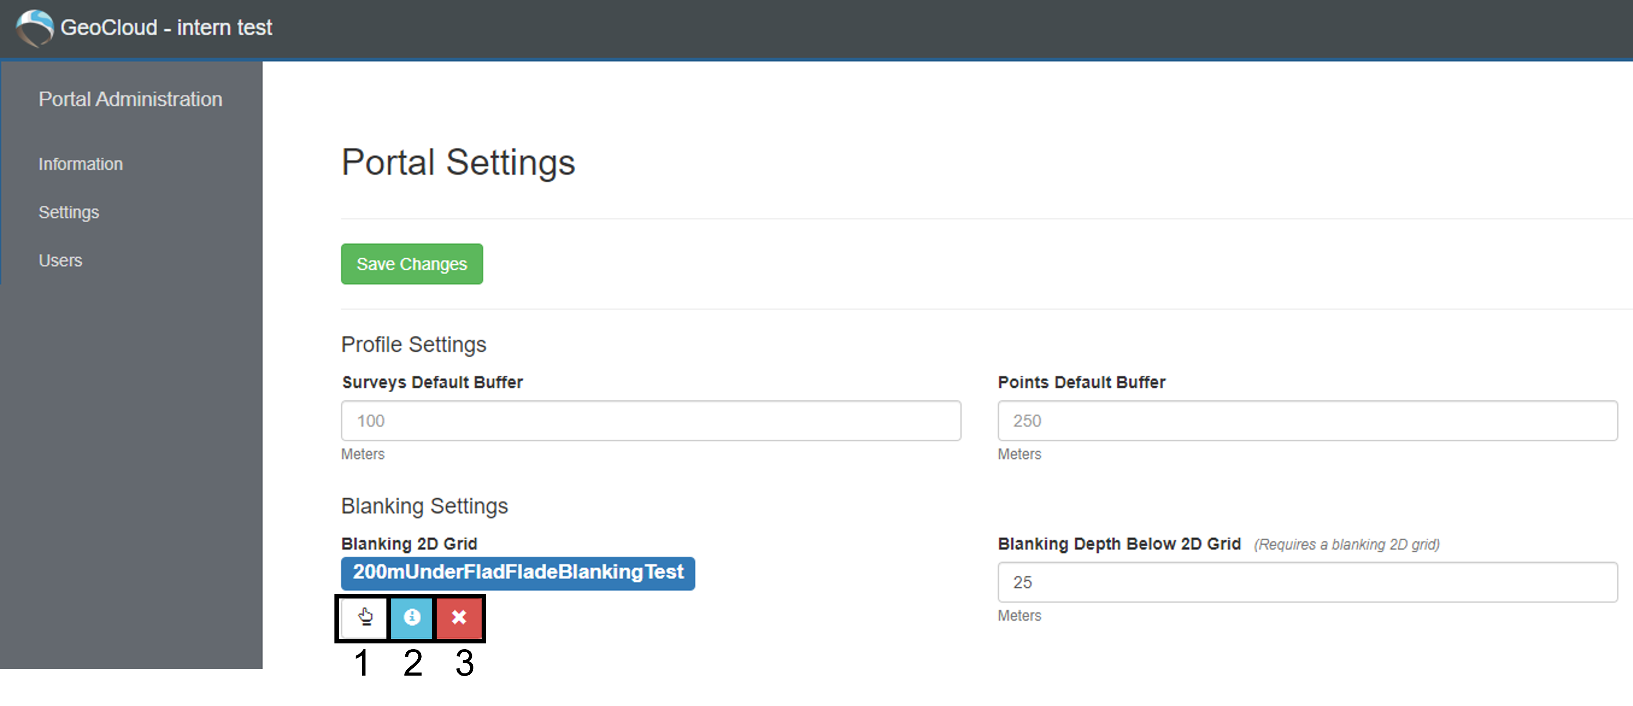Open Information in the sidebar
This screenshot has width=1633, height=706.
point(81,164)
